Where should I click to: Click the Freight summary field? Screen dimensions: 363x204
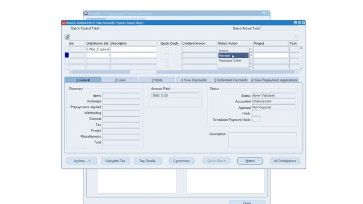coord(121,131)
